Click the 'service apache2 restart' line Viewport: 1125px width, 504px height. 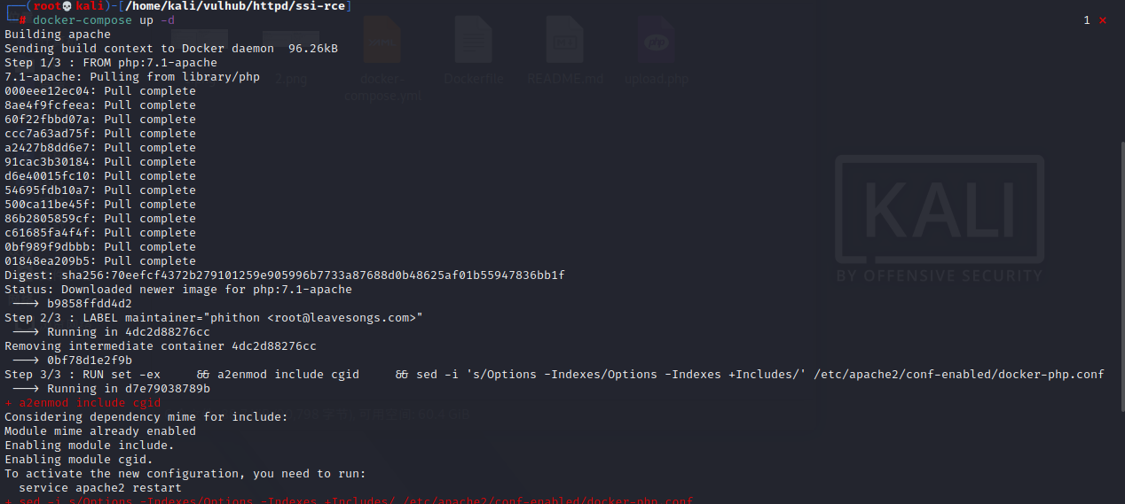pos(100,488)
